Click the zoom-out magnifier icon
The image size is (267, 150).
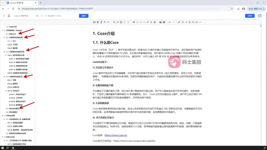point(193,22)
